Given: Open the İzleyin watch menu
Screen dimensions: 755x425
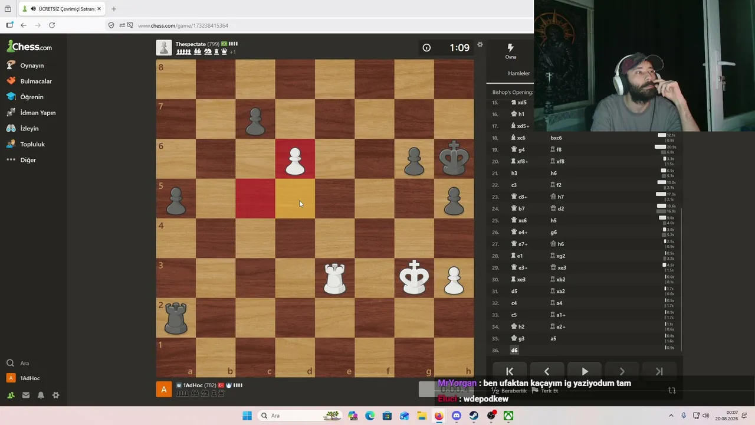Looking at the screenshot, I should pyautogui.click(x=23, y=128).
